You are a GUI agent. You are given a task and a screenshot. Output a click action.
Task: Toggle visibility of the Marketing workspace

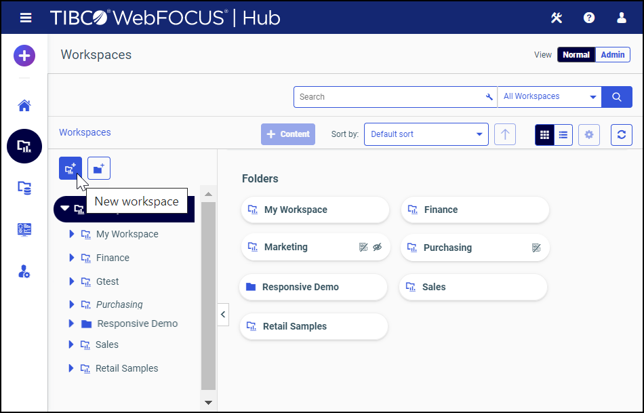click(378, 247)
